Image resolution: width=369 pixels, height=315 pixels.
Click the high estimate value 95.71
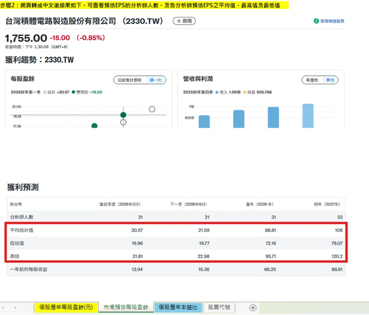(270, 256)
